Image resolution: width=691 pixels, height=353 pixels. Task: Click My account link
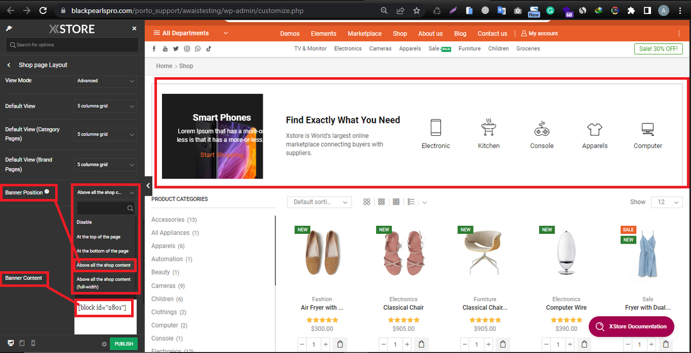tap(539, 33)
